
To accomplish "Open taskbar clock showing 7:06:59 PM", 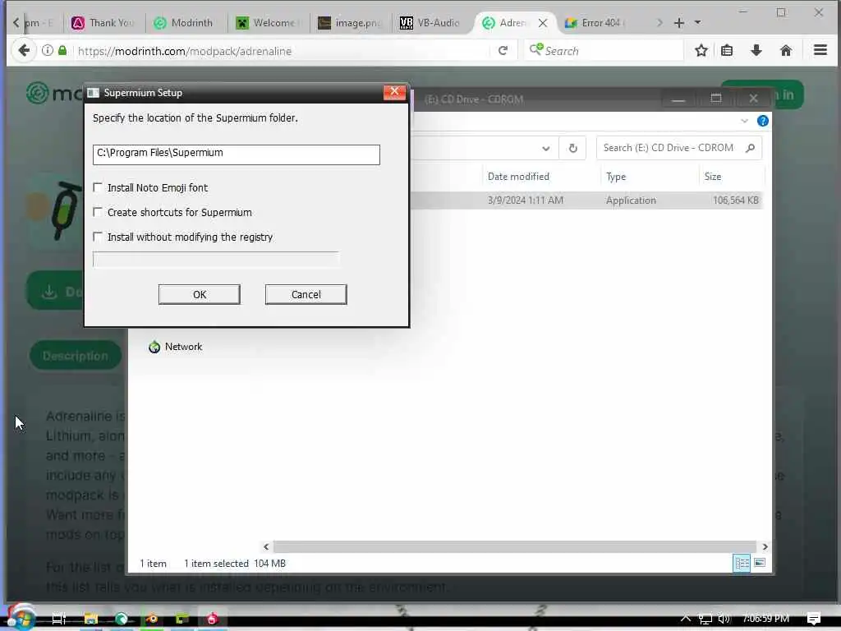I will click(766, 619).
